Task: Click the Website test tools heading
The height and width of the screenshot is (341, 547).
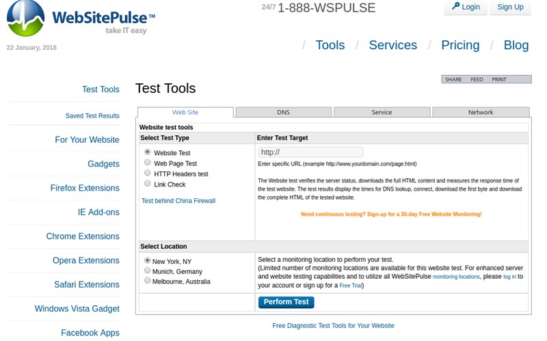Action: (x=166, y=127)
